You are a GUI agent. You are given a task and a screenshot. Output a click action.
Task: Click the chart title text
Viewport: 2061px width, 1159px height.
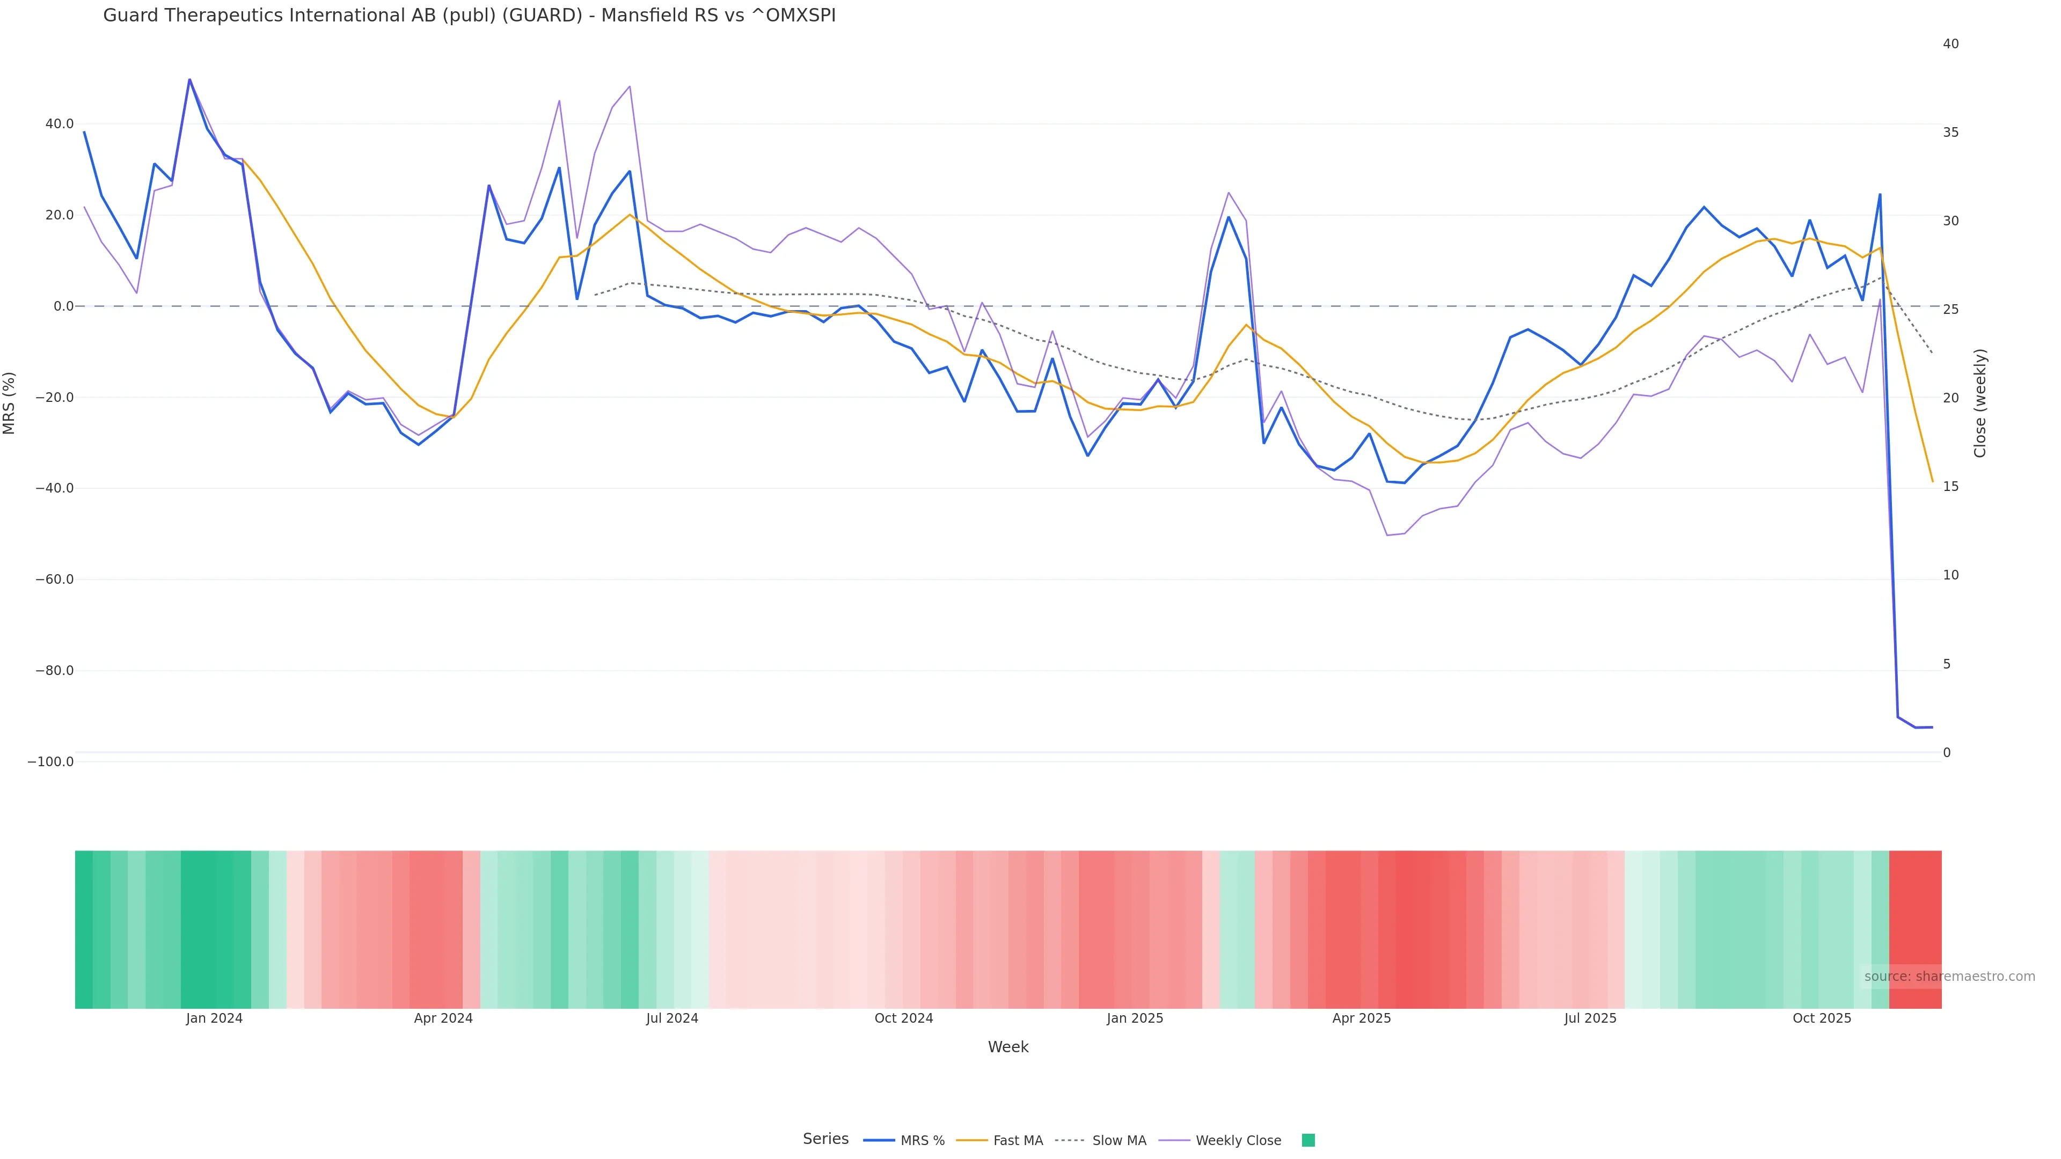click(469, 15)
